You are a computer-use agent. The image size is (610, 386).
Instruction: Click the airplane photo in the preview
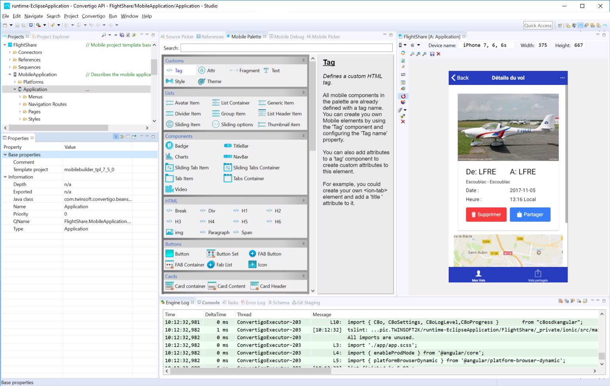[508, 127]
